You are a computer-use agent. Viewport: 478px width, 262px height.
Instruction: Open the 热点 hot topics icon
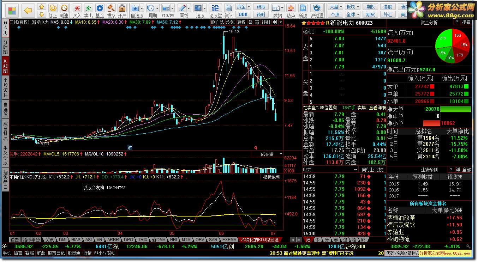click(291, 10)
